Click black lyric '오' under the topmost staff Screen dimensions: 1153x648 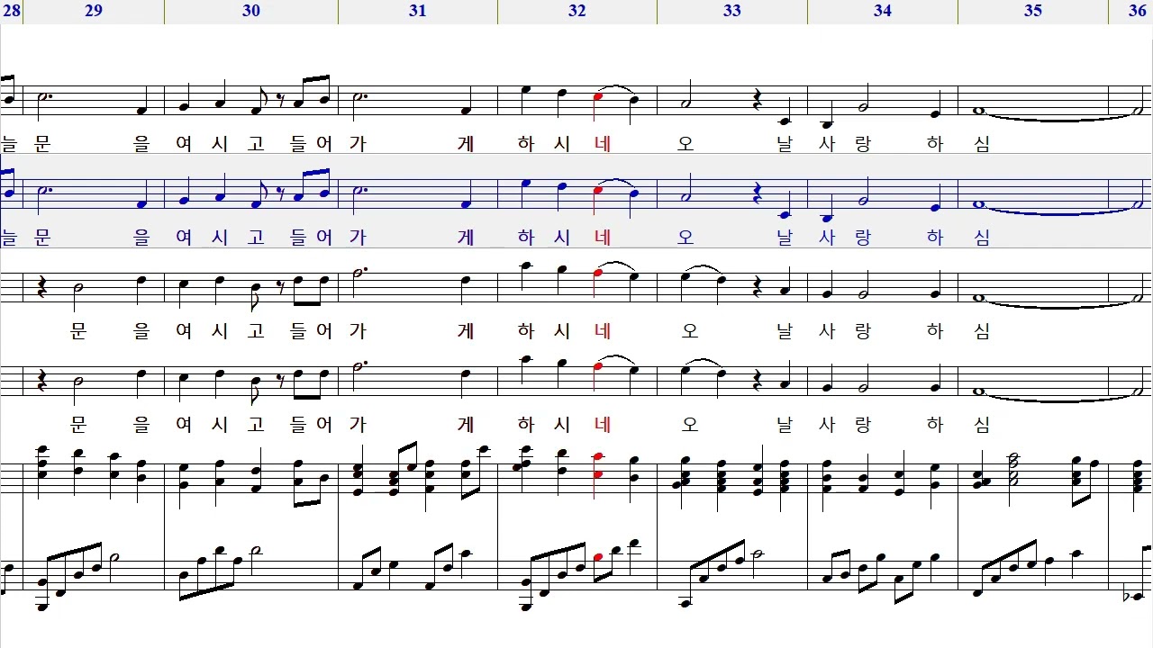[686, 144]
